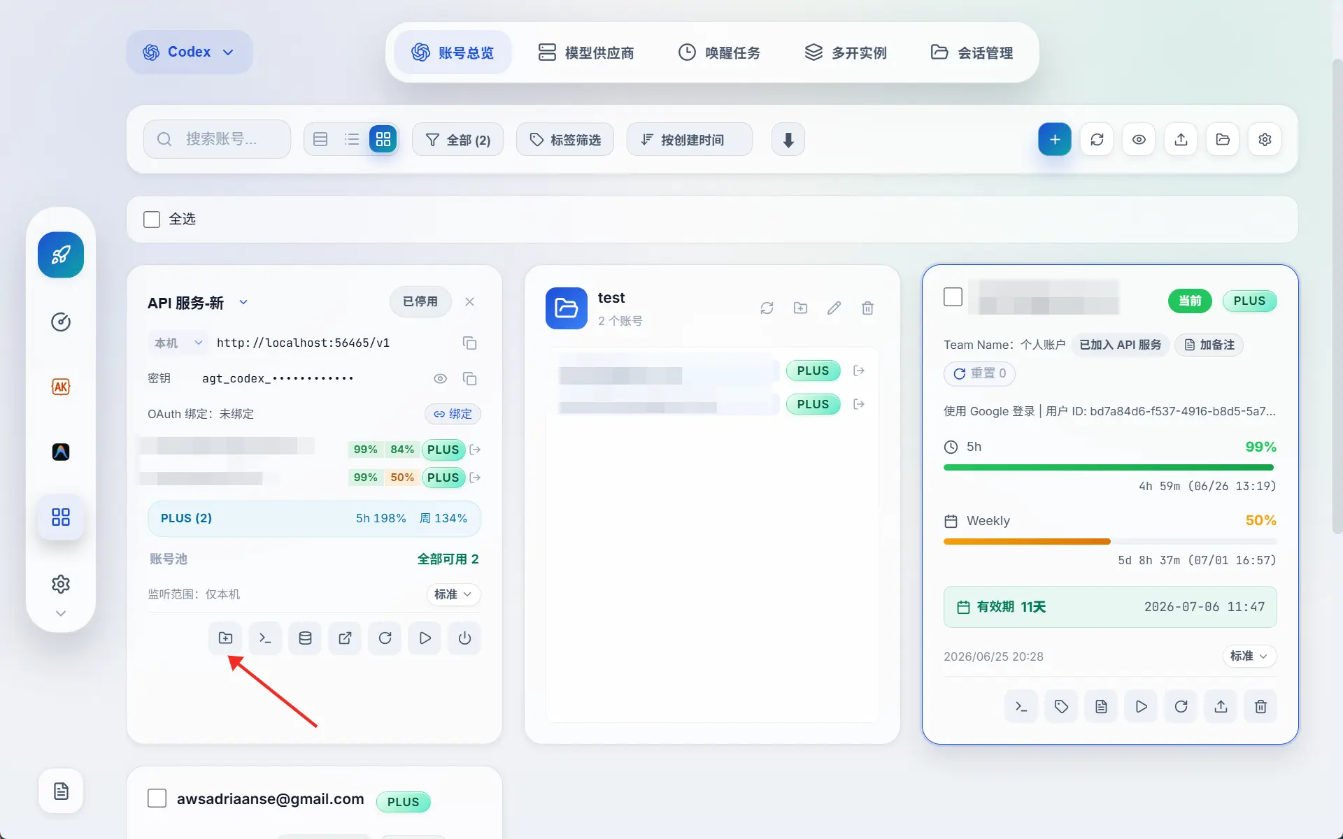This screenshot has height=839, width=1343.
Task: Refresh the test folder
Action: (x=767, y=308)
